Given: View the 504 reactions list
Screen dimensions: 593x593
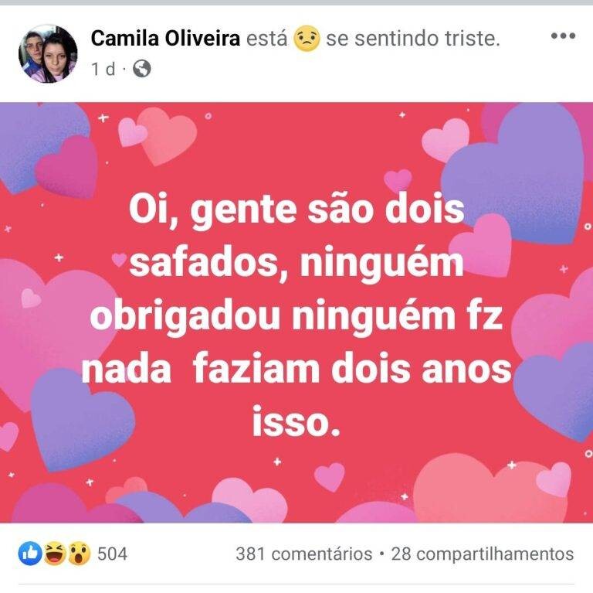Looking at the screenshot, I should [112, 554].
